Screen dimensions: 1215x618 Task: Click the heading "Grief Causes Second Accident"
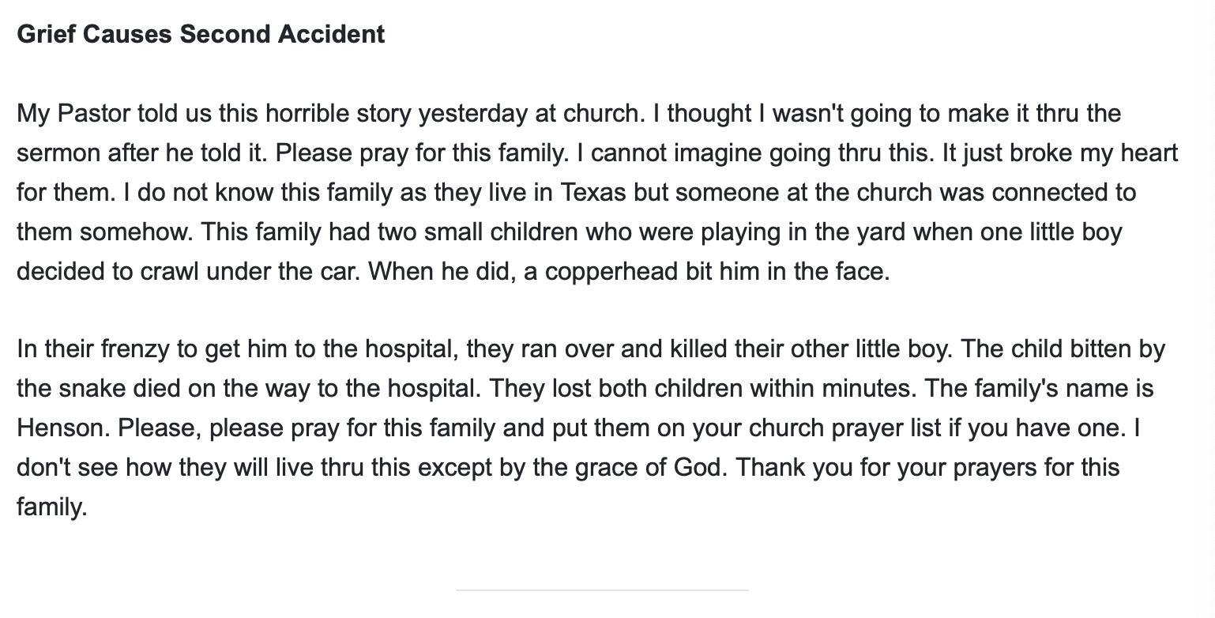pos(201,34)
